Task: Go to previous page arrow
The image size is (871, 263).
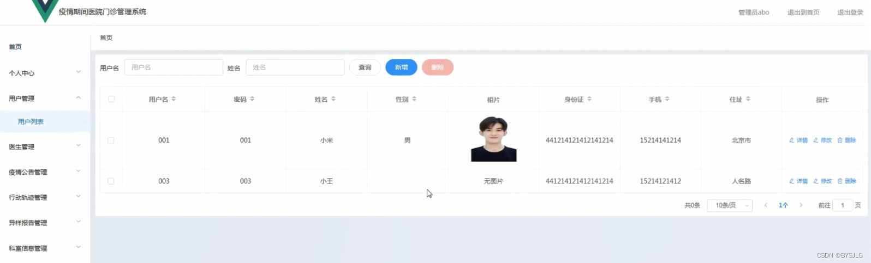Action: (766, 205)
